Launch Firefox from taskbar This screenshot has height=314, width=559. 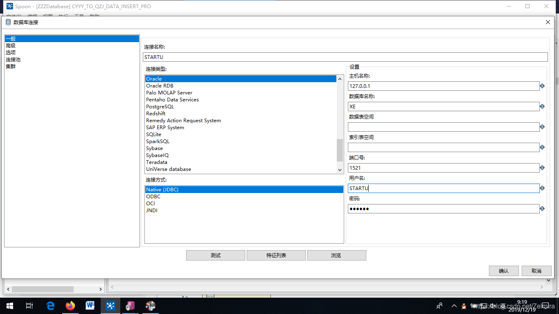point(70,306)
